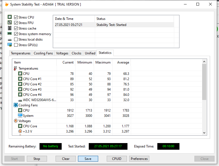Click the chip icon of CPU Core #1 row
This screenshot has height=166, width=219.
tap(20, 79)
